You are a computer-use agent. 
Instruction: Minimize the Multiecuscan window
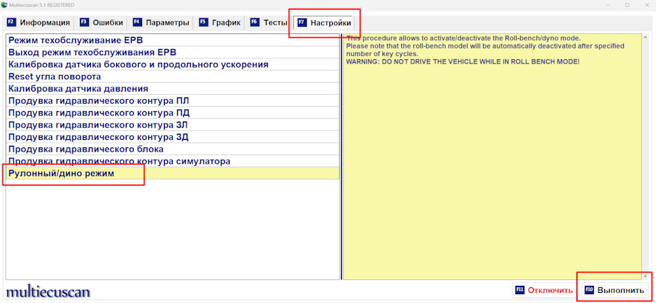[x=607, y=5]
